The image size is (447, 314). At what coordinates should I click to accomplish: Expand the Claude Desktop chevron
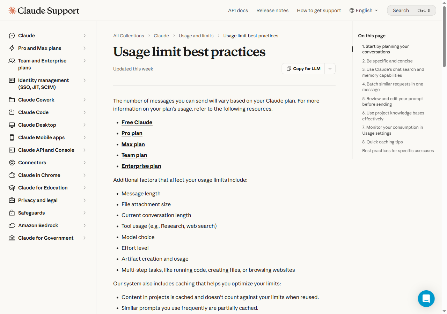(x=85, y=125)
